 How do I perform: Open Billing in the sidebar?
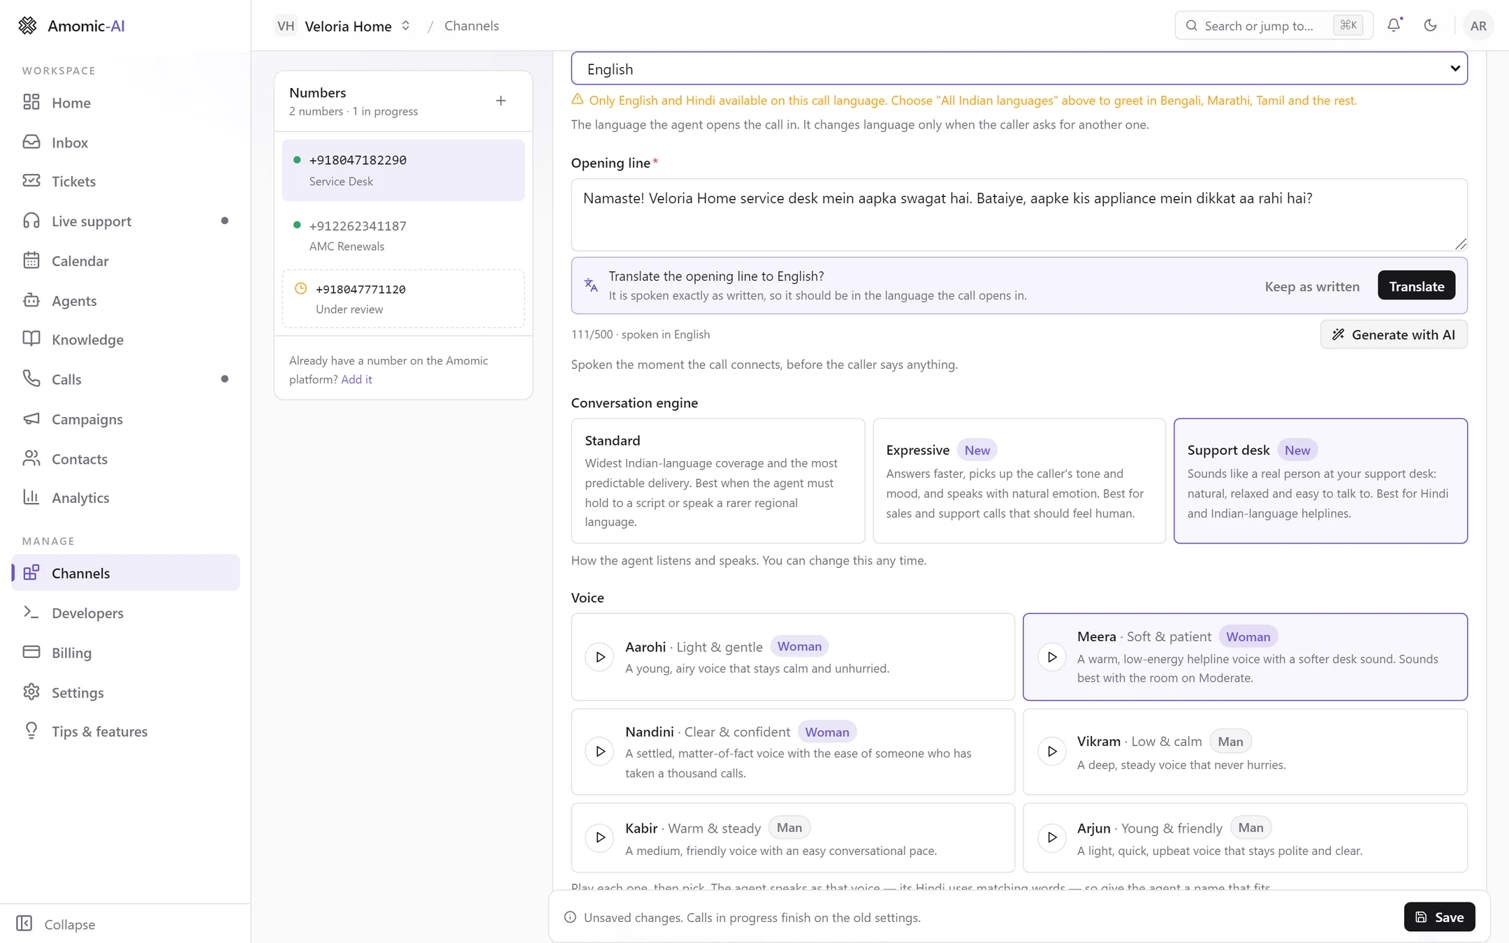[126, 653]
